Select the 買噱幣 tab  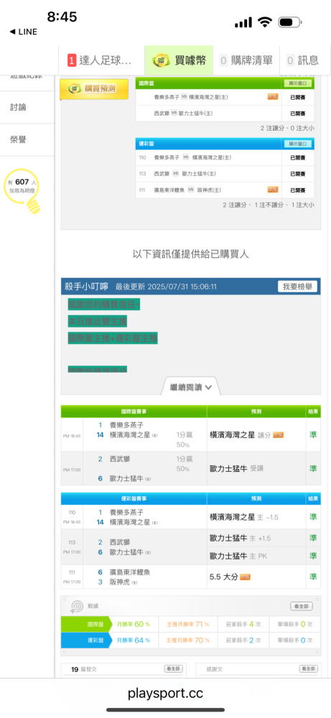click(x=179, y=60)
